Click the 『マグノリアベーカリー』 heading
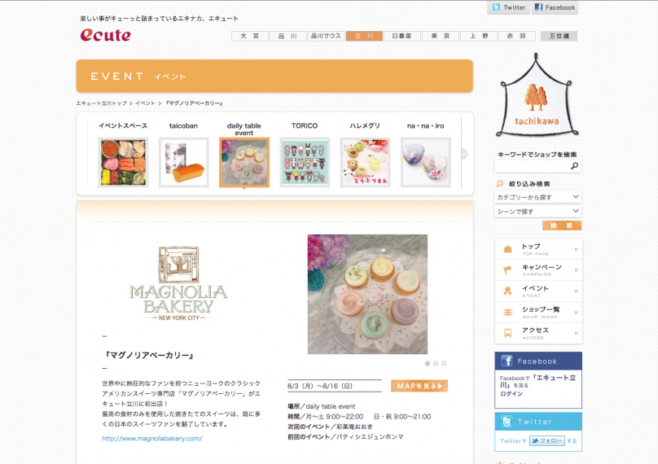658x464 pixels. [148, 356]
